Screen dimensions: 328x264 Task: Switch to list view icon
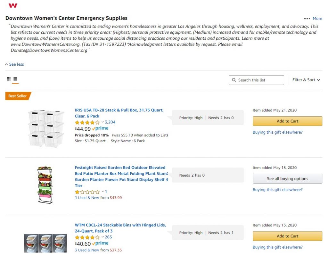coord(15,79)
